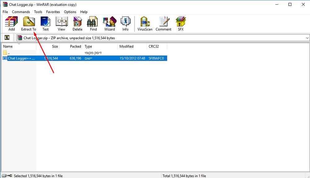Launch the Wizard tool
The image size is (310, 178).
click(109, 24)
